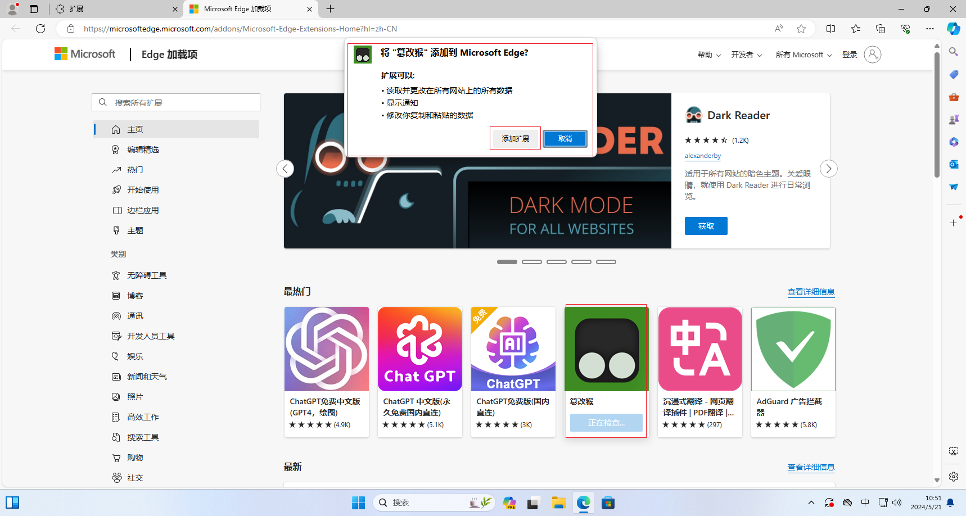
Task: Open the 新闻和天气 category
Action: tap(176, 377)
